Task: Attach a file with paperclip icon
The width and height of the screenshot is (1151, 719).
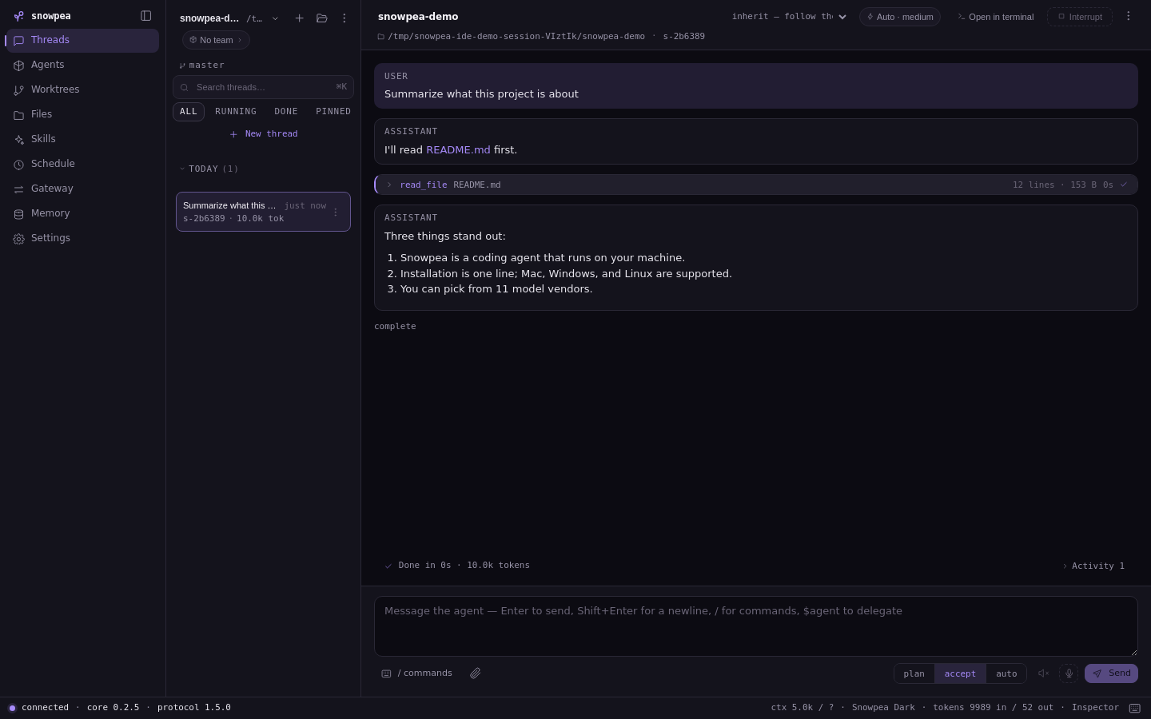Action: tap(475, 673)
